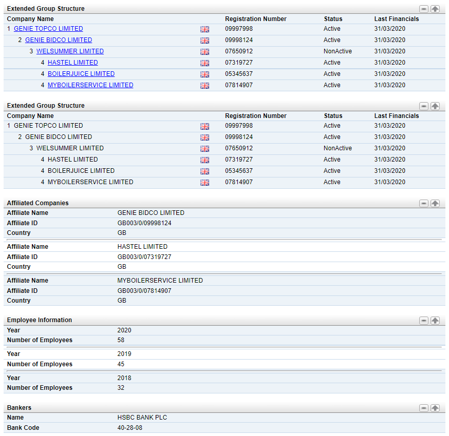Follow the WELSUMMER LIMITED link
The image size is (449, 436).
point(70,51)
